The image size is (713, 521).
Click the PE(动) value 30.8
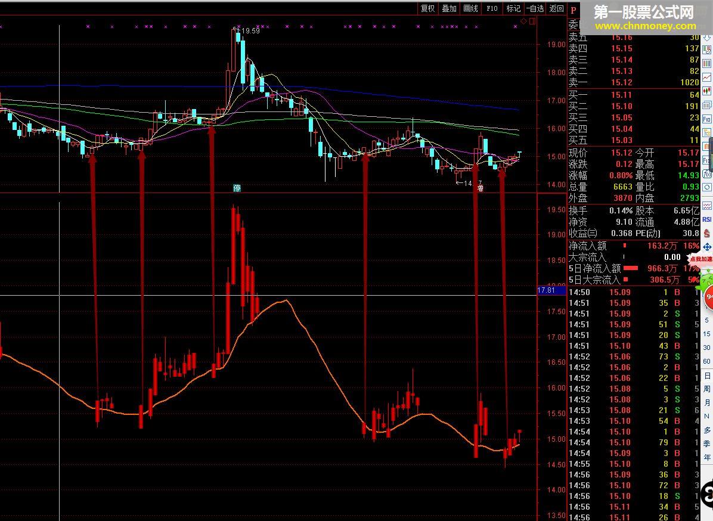point(691,233)
